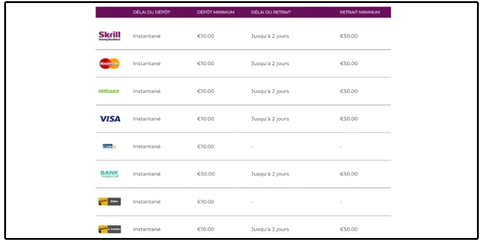This screenshot has width=483, height=241.
Task: Select the Délai du retrait header
Action: pyautogui.click(x=270, y=12)
